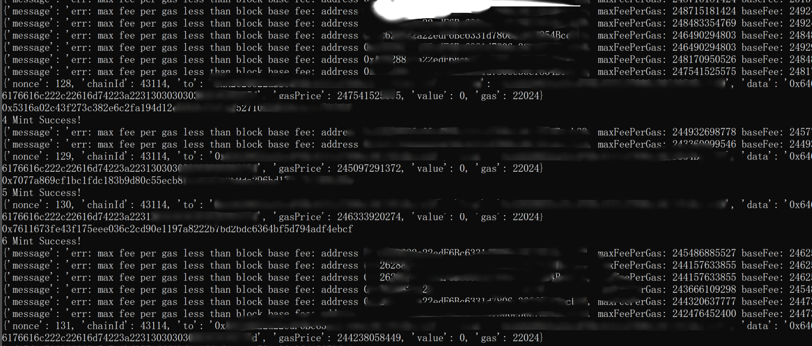Click maxFeePerGas value 248483354769
The image size is (812, 346).
(x=704, y=23)
